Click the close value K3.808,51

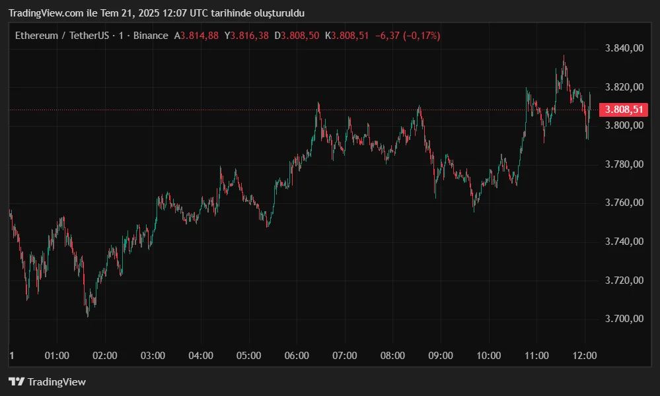click(347, 36)
